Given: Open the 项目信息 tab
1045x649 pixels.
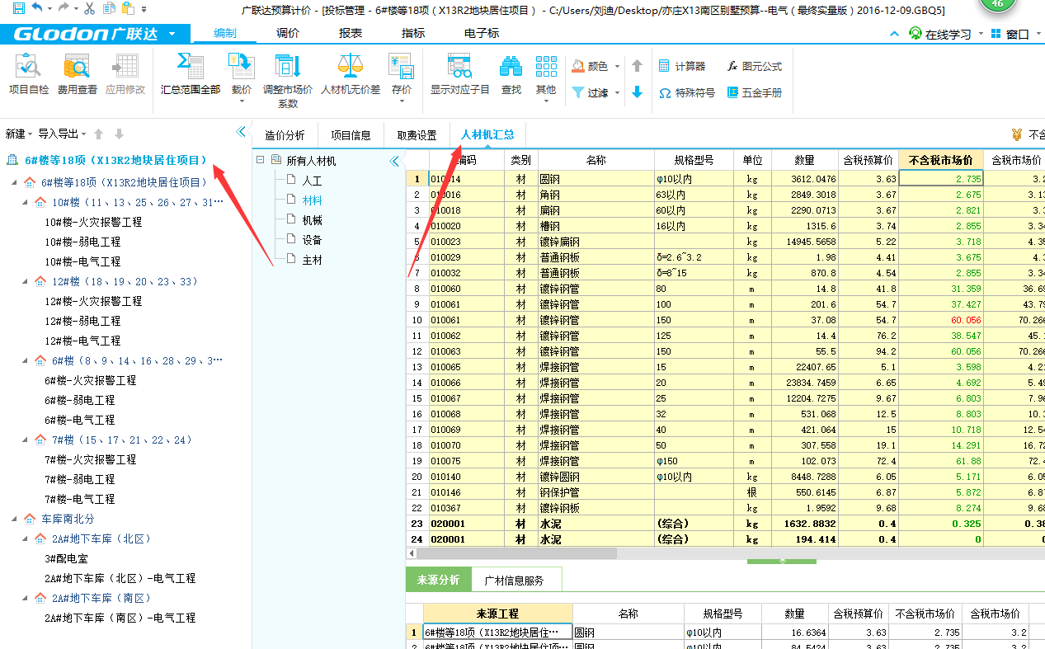Looking at the screenshot, I should [351, 135].
